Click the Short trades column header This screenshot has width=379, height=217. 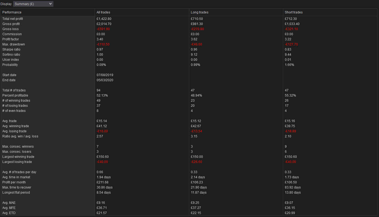click(294, 12)
